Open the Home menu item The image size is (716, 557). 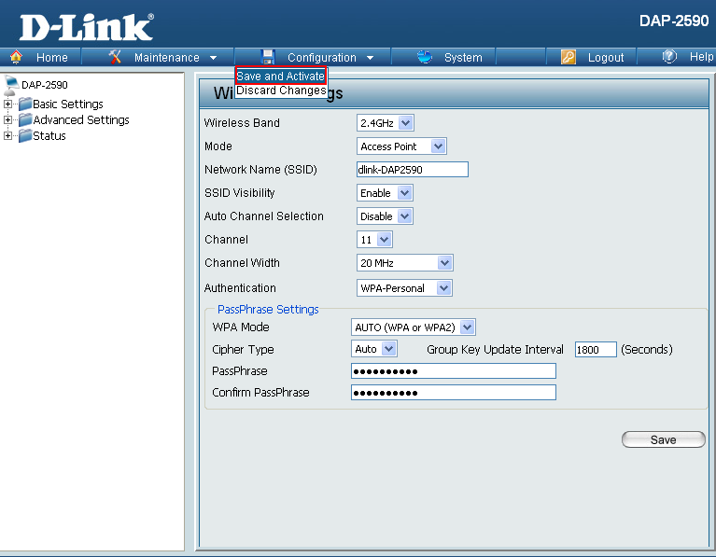[52, 58]
